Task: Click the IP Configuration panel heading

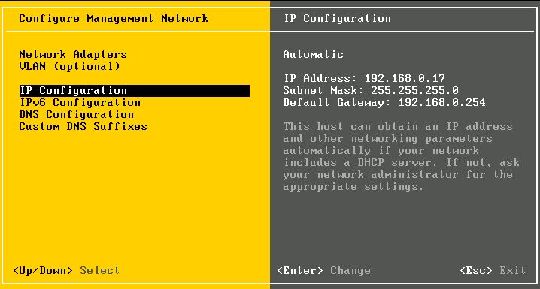Action: 337,18
